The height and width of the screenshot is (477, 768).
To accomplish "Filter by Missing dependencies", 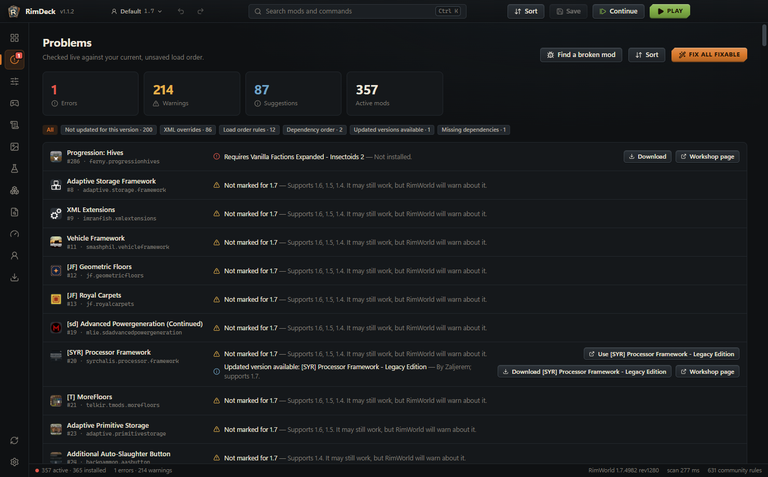I will (474, 130).
